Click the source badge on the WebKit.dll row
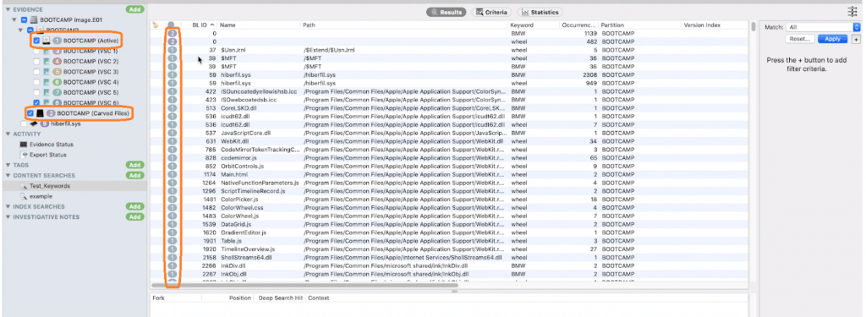This screenshot has height=317, width=866. click(x=172, y=141)
